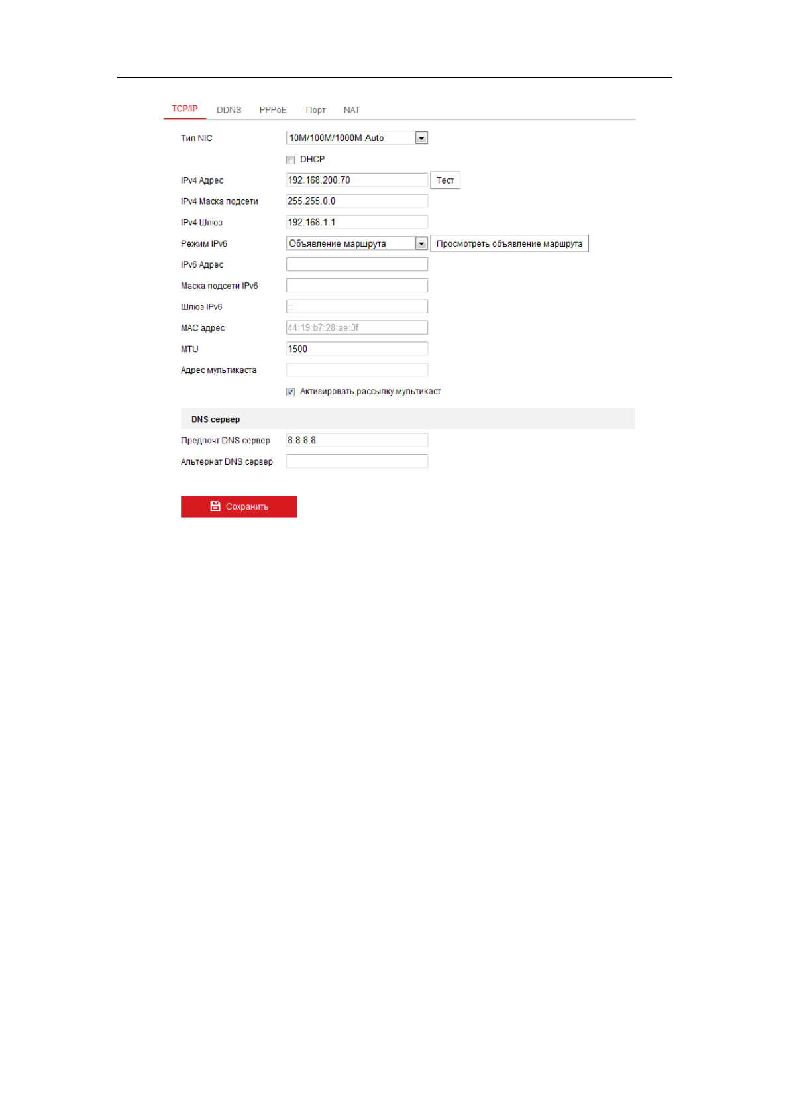Open the TCP/IP tab

[x=184, y=109]
